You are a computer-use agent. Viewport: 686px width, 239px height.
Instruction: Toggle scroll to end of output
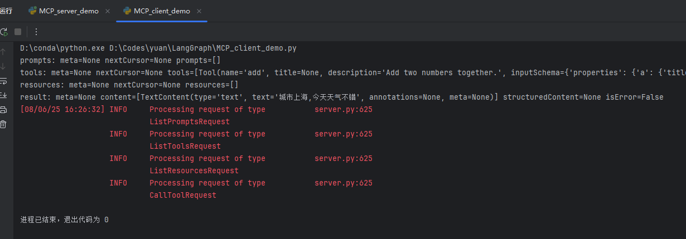[x=3, y=95]
